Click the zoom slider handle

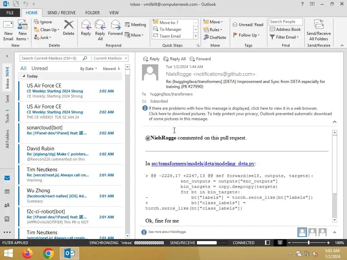pyautogui.click(x=308, y=242)
